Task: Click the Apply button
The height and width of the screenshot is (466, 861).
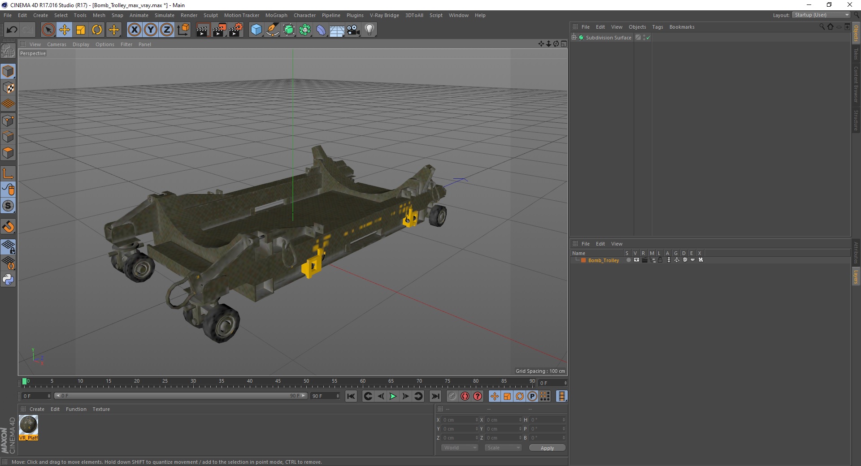Action: pyautogui.click(x=547, y=448)
